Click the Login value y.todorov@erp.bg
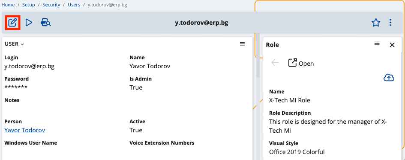The image size is (405, 160). [30, 67]
